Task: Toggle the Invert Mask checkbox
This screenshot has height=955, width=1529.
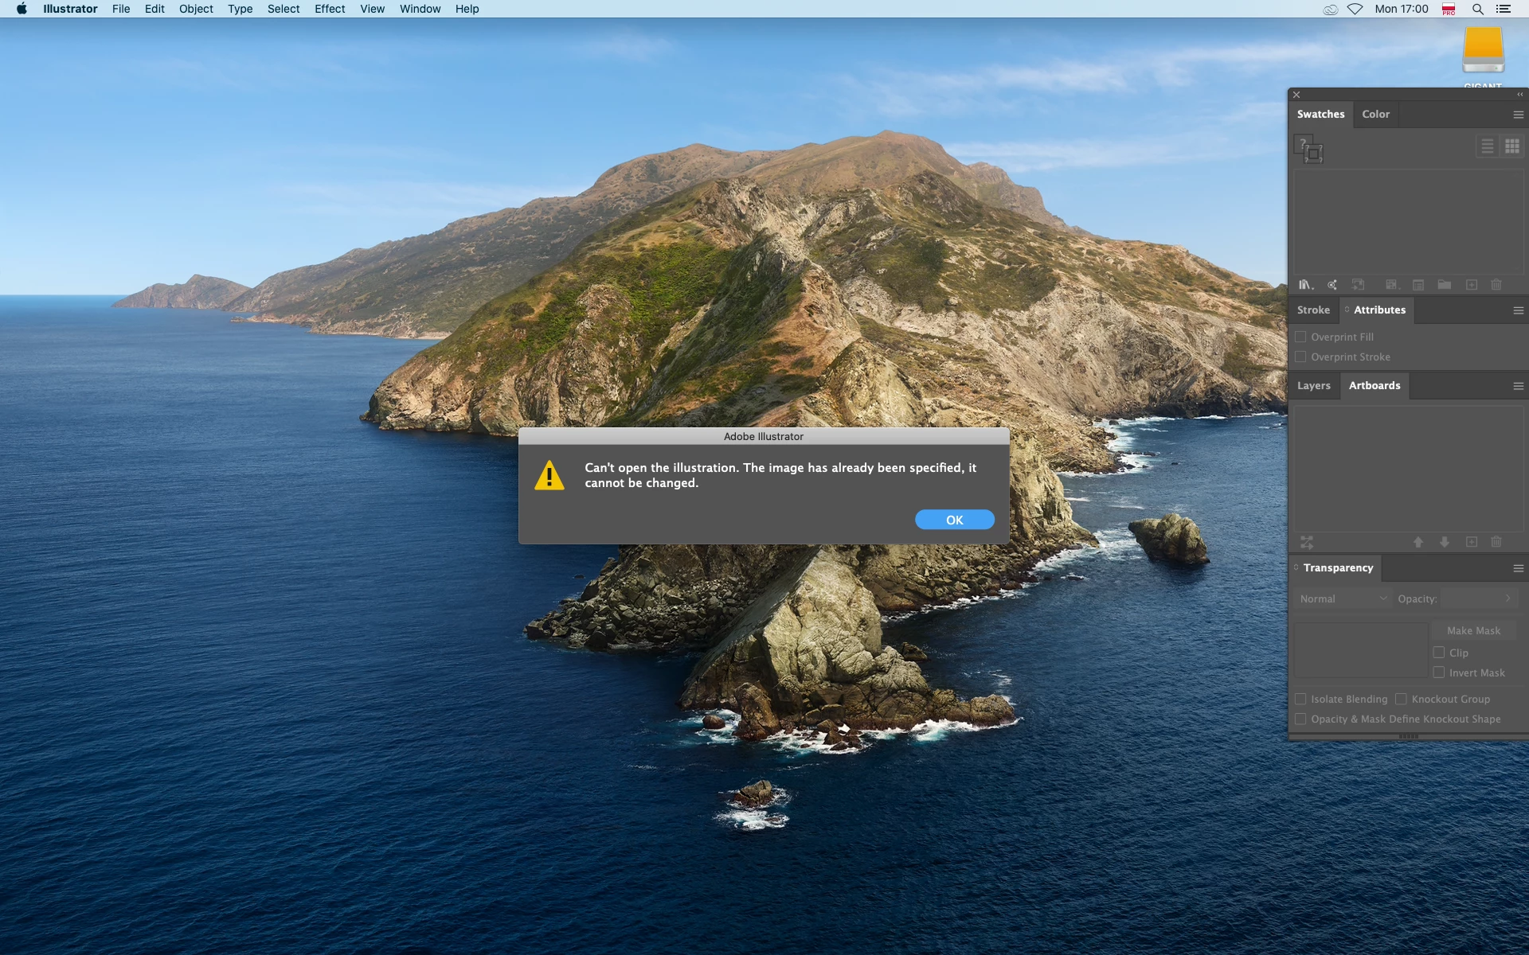Action: 1438,672
